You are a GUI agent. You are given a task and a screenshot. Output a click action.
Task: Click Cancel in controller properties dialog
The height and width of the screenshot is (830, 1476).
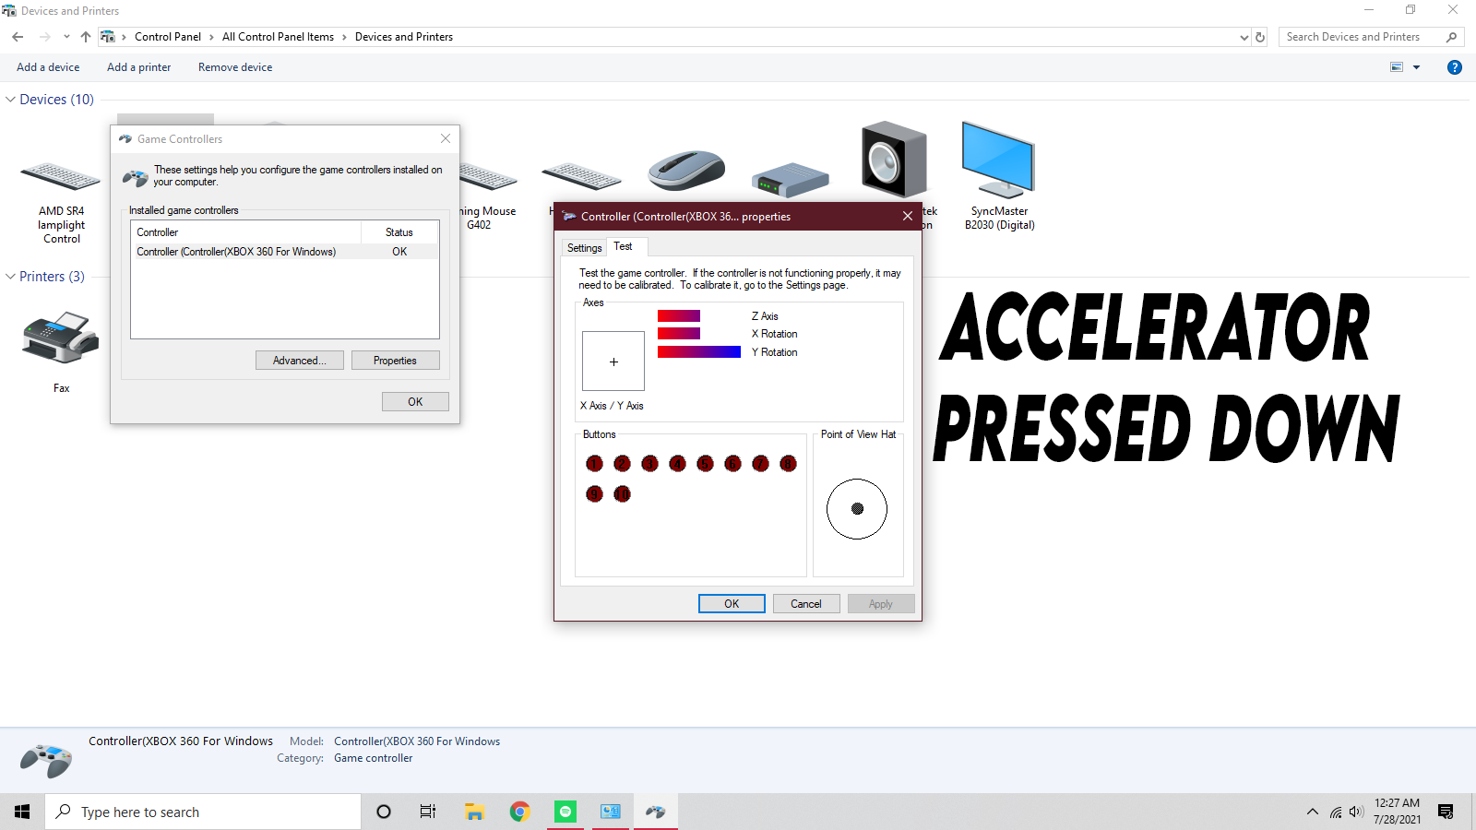805,604
